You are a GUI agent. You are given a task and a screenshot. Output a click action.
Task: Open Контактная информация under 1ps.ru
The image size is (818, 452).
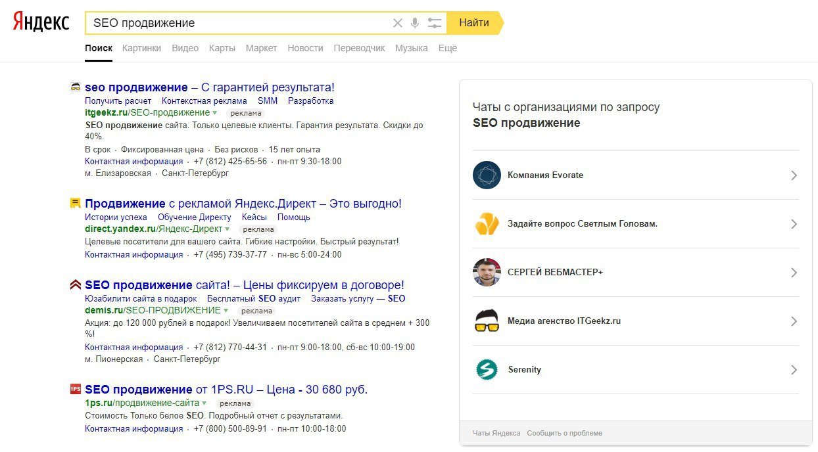click(x=134, y=429)
